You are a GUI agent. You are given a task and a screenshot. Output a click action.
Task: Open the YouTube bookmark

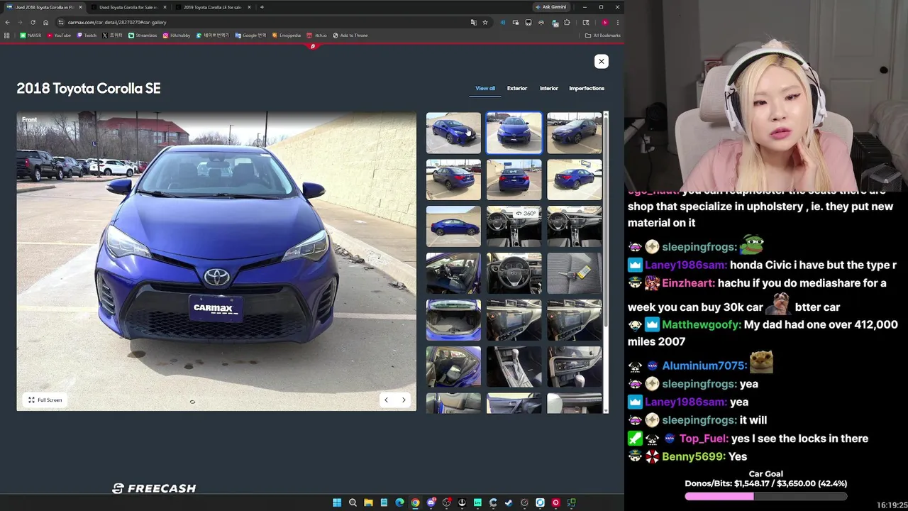tap(59, 35)
